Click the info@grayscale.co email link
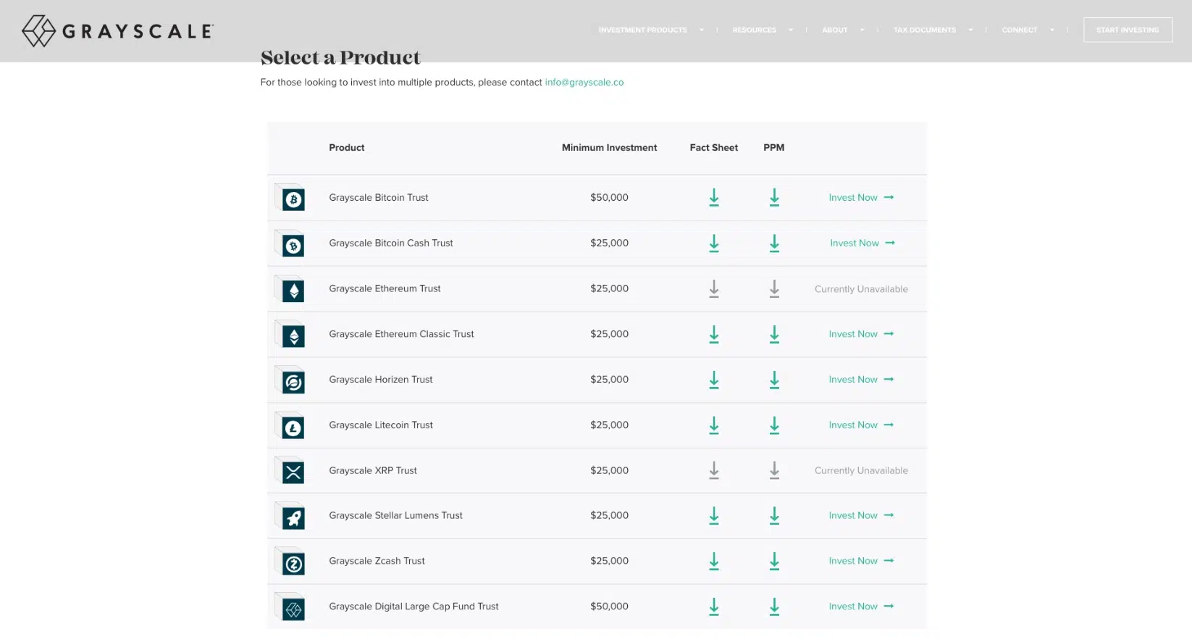The image size is (1192, 637). coord(584,83)
